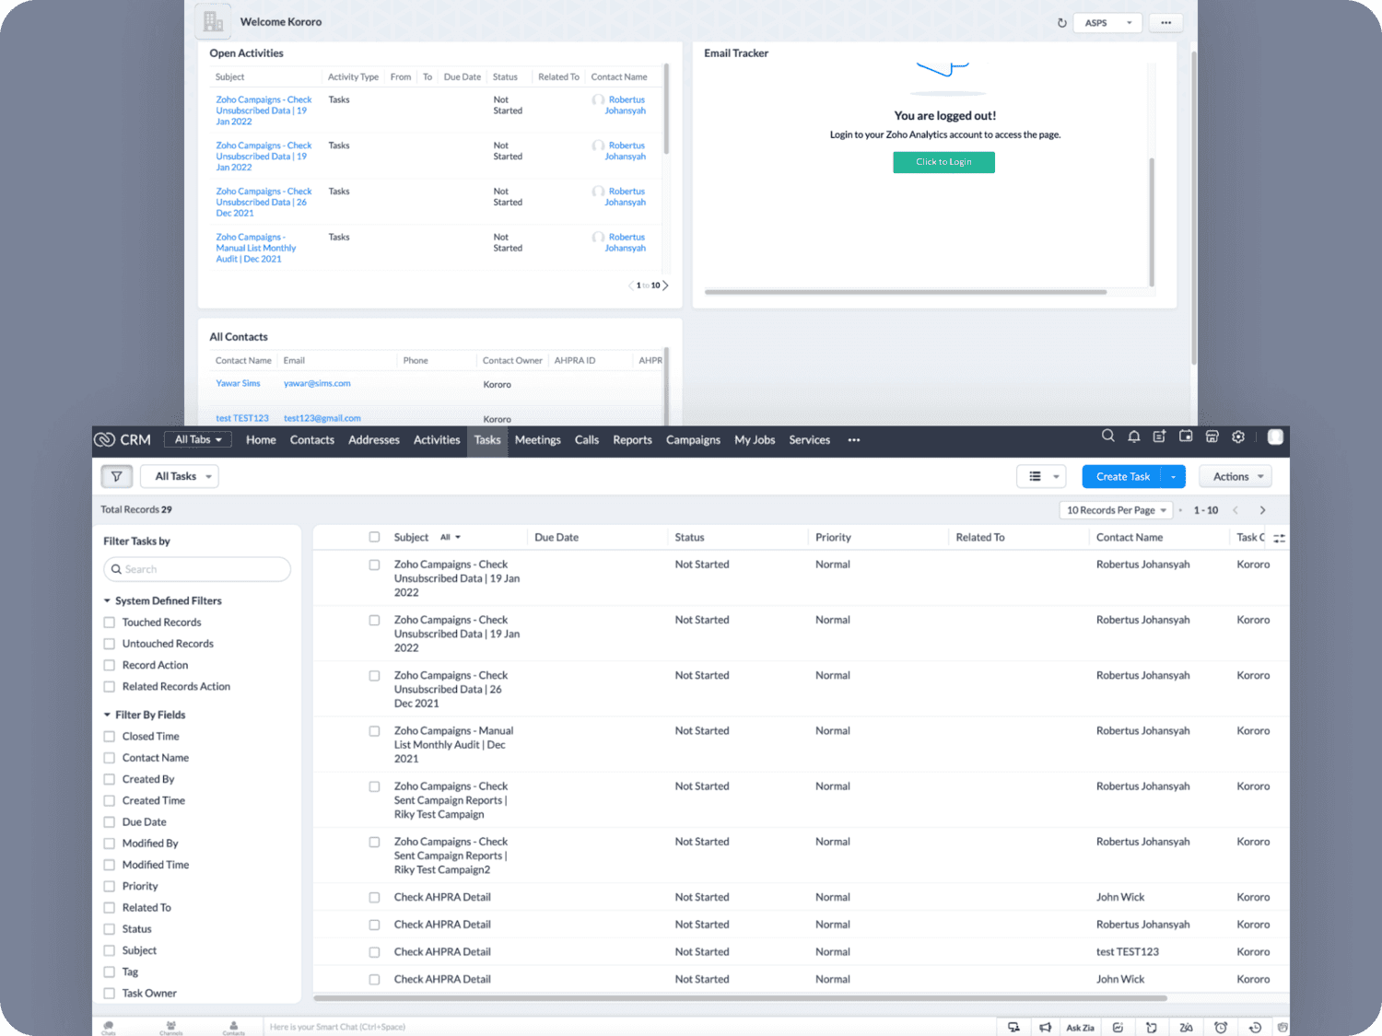The width and height of the screenshot is (1382, 1036).
Task: Click the Zoho CRM logo
Action: [x=123, y=439]
